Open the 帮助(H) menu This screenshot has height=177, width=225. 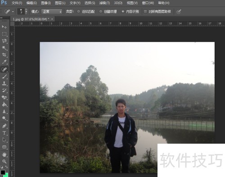[164, 3]
